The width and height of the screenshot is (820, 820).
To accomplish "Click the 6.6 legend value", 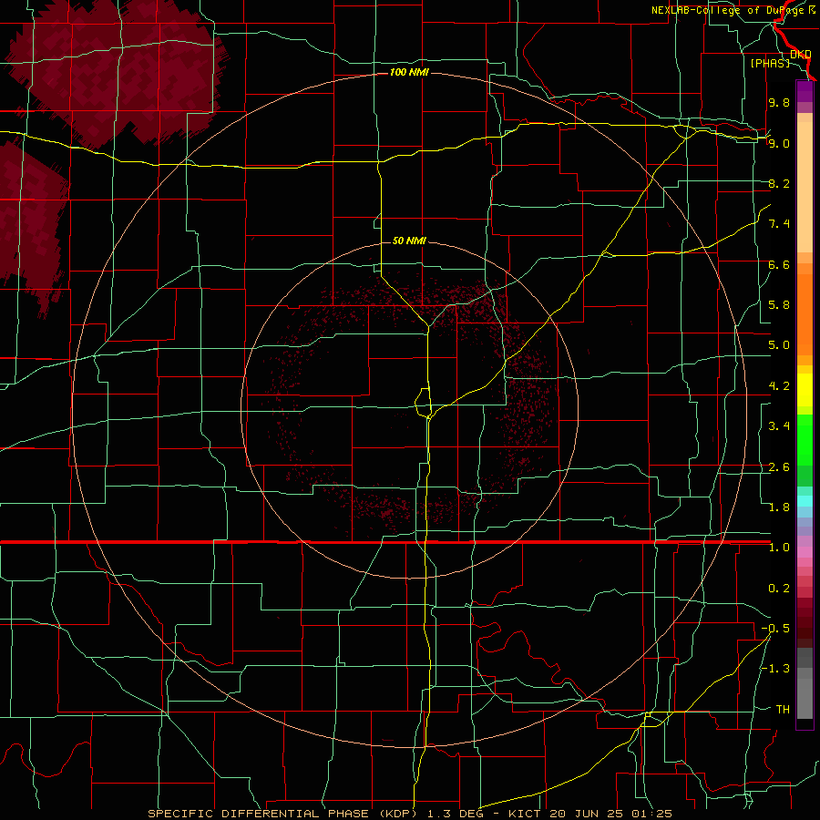I will click(x=779, y=264).
